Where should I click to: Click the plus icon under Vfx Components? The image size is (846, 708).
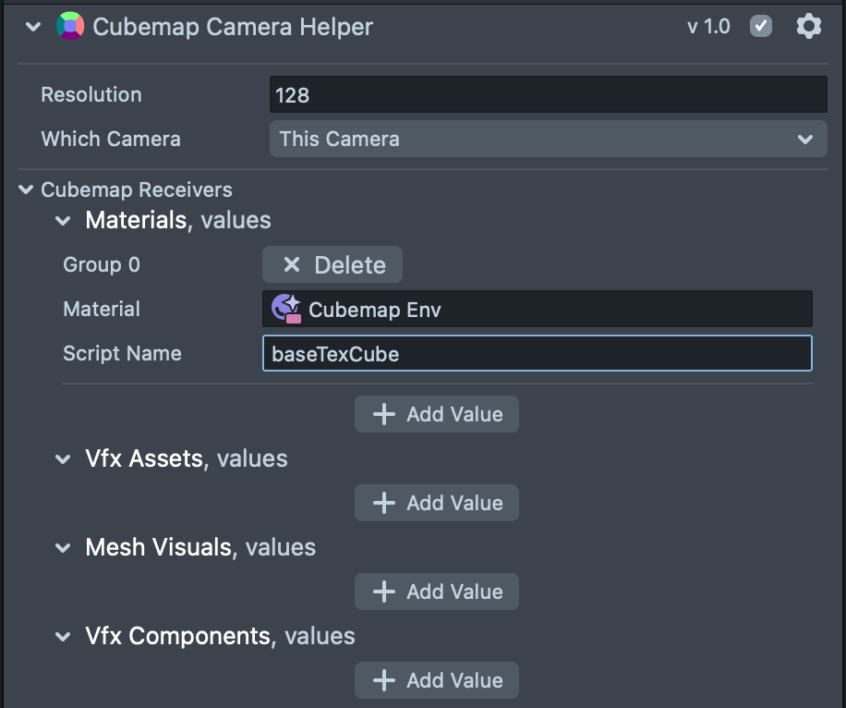tap(383, 680)
